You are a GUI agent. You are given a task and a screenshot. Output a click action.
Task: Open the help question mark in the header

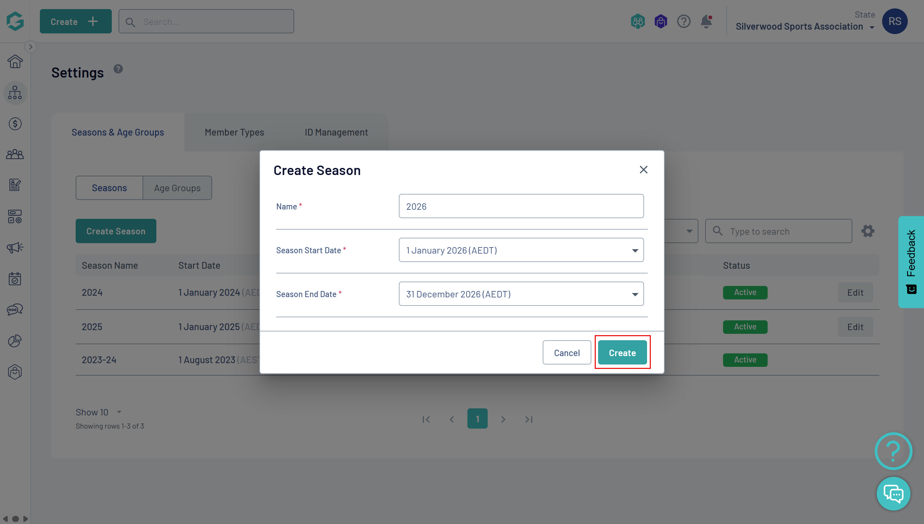coord(683,22)
